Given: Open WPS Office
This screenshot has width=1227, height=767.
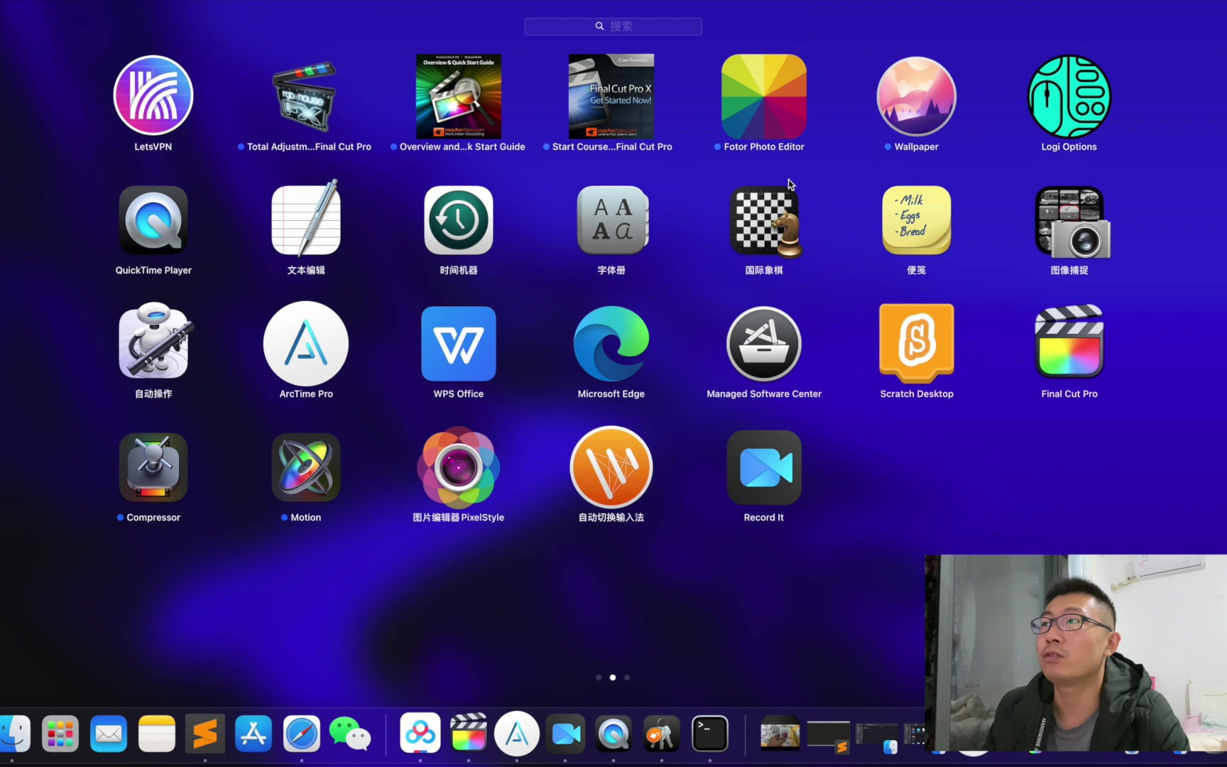Looking at the screenshot, I should pyautogui.click(x=459, y=344).
